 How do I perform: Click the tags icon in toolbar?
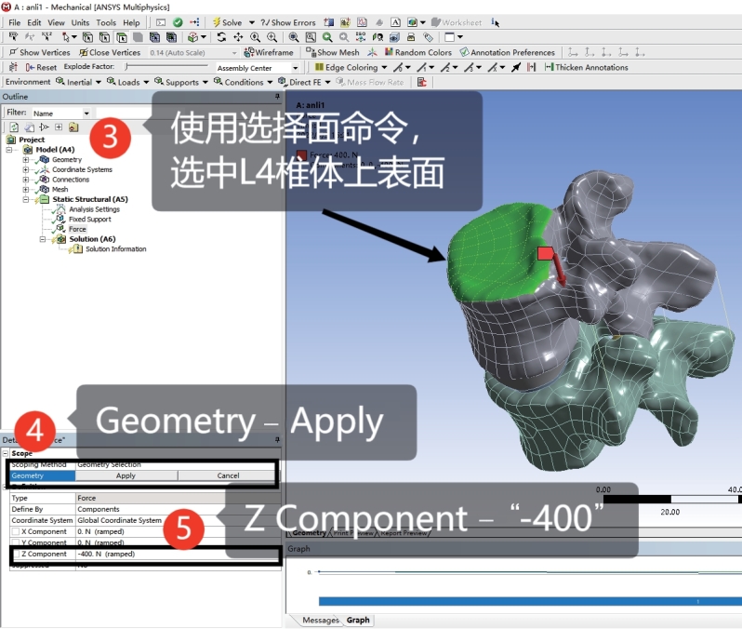428,37
